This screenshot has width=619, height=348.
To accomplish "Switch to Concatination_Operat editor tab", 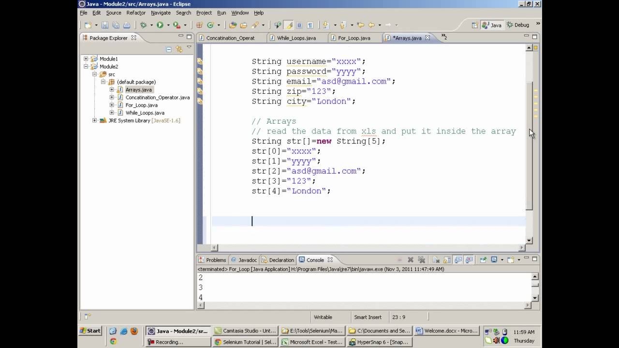I will [230, 38].
